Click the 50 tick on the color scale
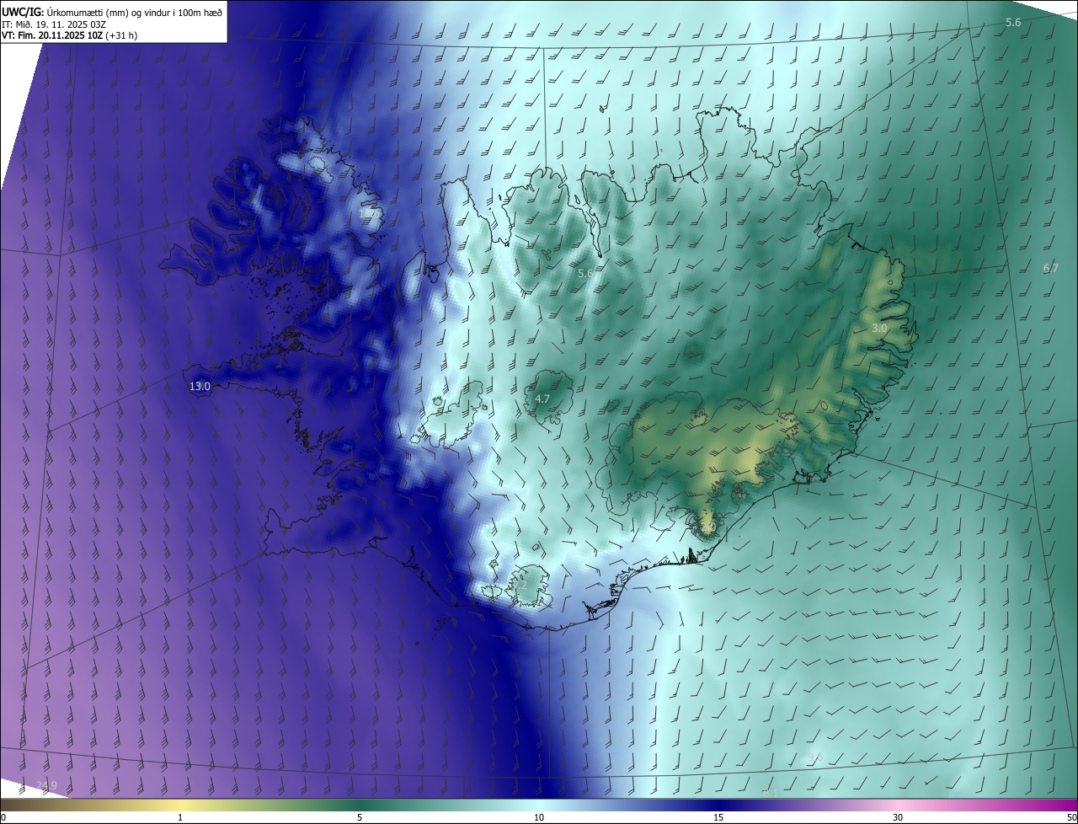The width and height of the screenshot is (1078, 824). point(1070,817)
